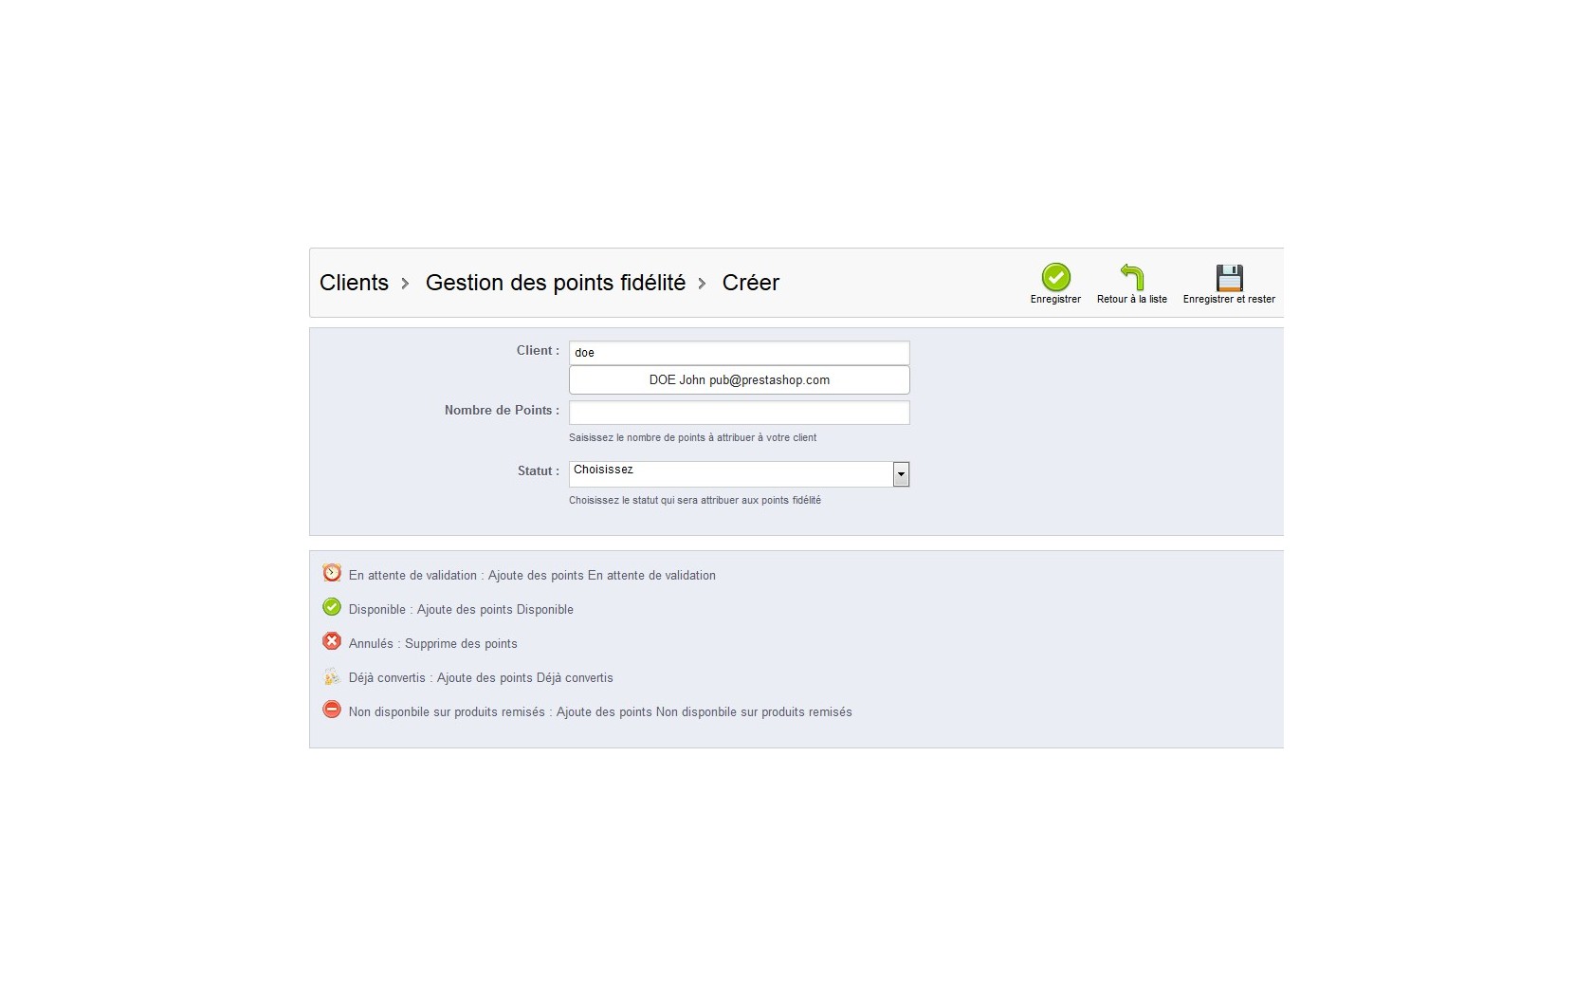The image size is (1593, 996).
Task: Click the green Enregistrer checkmark icon
Action: [1055, 277]
